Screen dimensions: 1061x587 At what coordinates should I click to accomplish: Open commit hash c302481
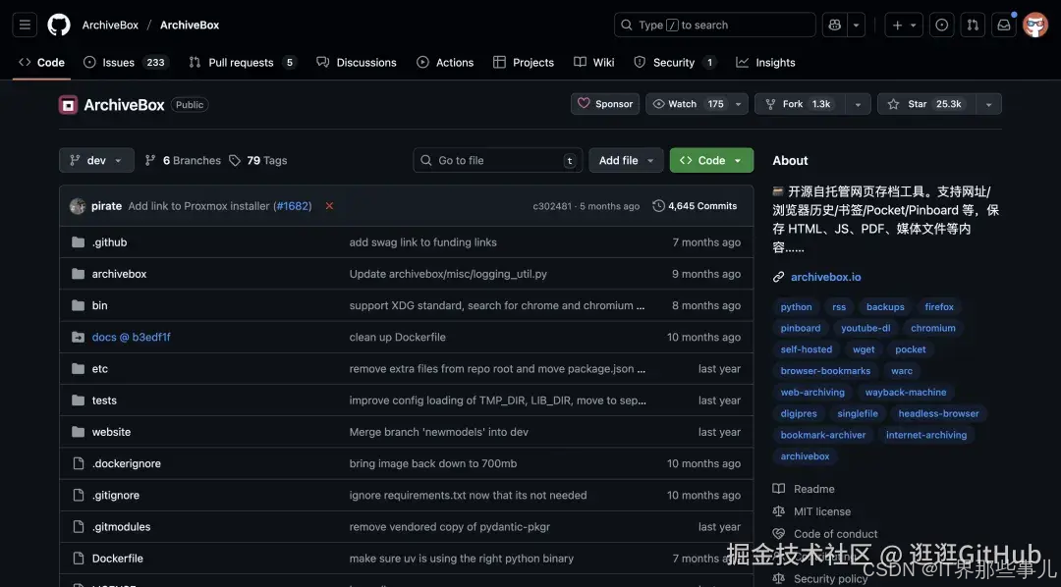[x=552, y=206]
